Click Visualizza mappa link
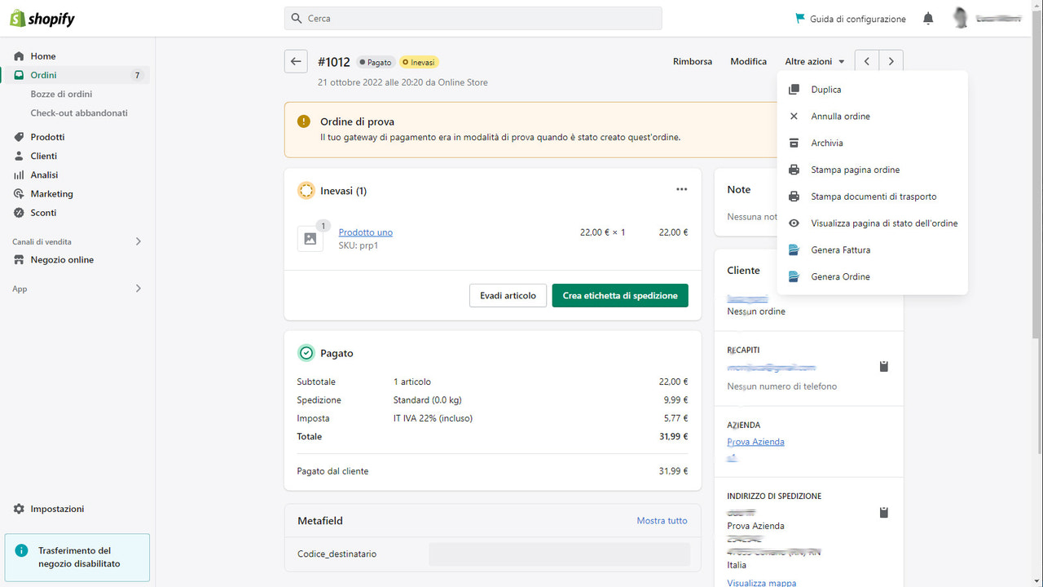 (x=762, y=582)
